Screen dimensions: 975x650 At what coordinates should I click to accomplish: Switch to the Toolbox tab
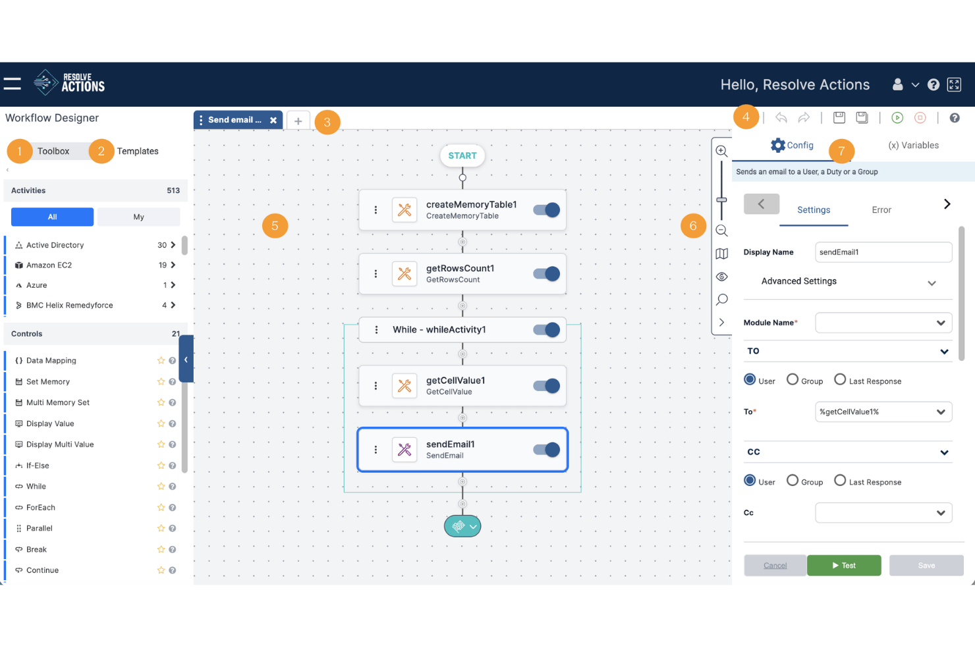click(53, 151)
